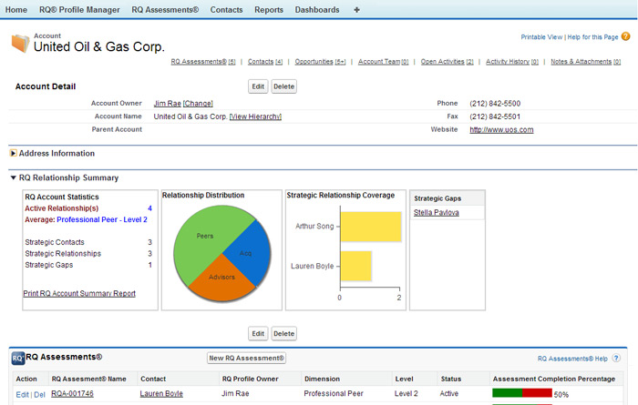Click Del link for RQA-001746 row
Screen dimensions: 638x405
(39, 394)
